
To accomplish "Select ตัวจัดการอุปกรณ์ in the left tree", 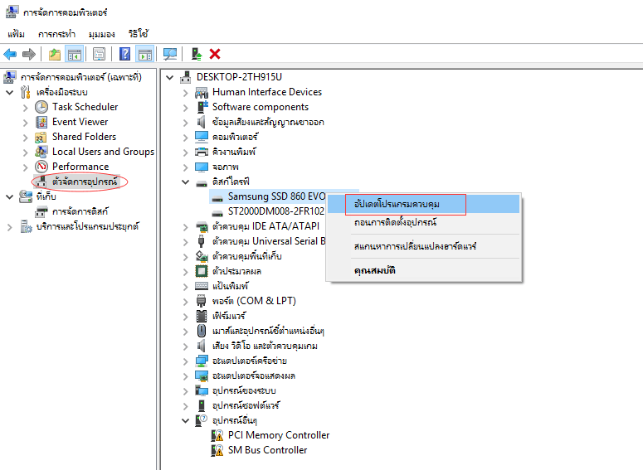I will [85, 181].
